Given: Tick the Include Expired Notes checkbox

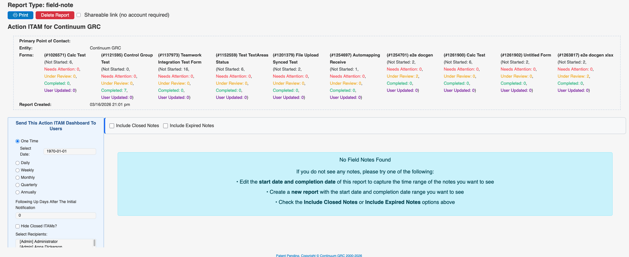Looking at the screenshot, I should pyautogui.click(x=166, y=126).
